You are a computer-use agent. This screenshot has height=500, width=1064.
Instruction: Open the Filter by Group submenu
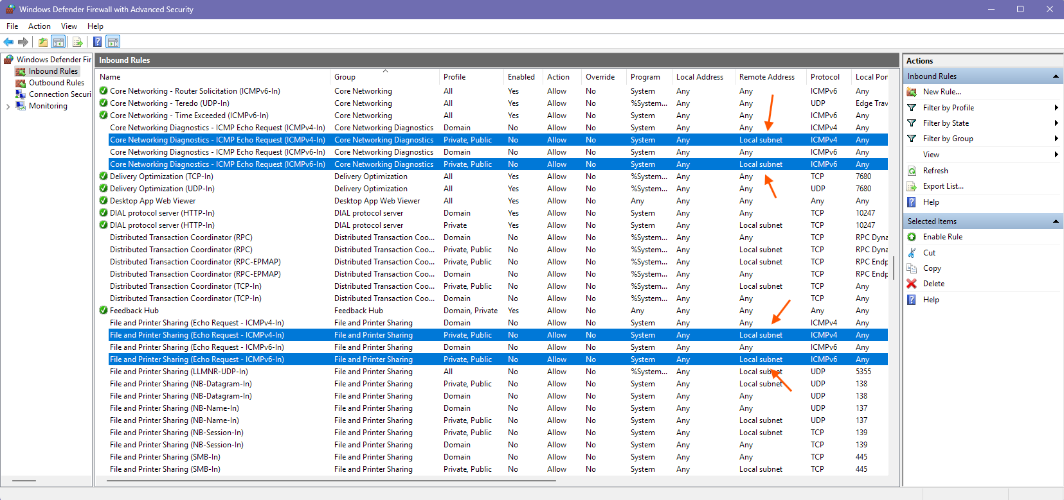[x=948, y=139]
